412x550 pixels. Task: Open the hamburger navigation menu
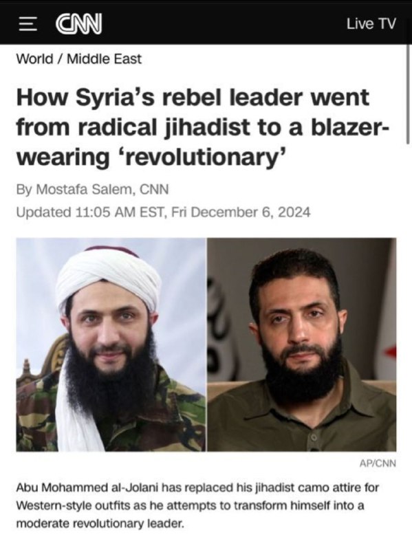pos(28,24)
